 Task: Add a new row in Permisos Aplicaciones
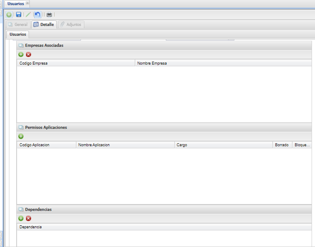click(21, 136)
